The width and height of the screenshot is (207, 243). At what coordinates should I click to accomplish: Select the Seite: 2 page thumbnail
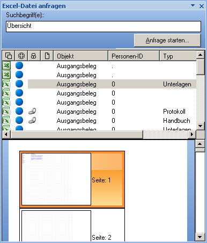click(72, 225)
